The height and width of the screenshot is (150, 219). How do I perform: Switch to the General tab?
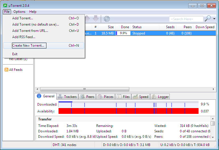46,96
